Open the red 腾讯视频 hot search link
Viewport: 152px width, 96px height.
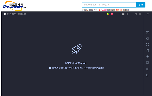click(119, 10)
